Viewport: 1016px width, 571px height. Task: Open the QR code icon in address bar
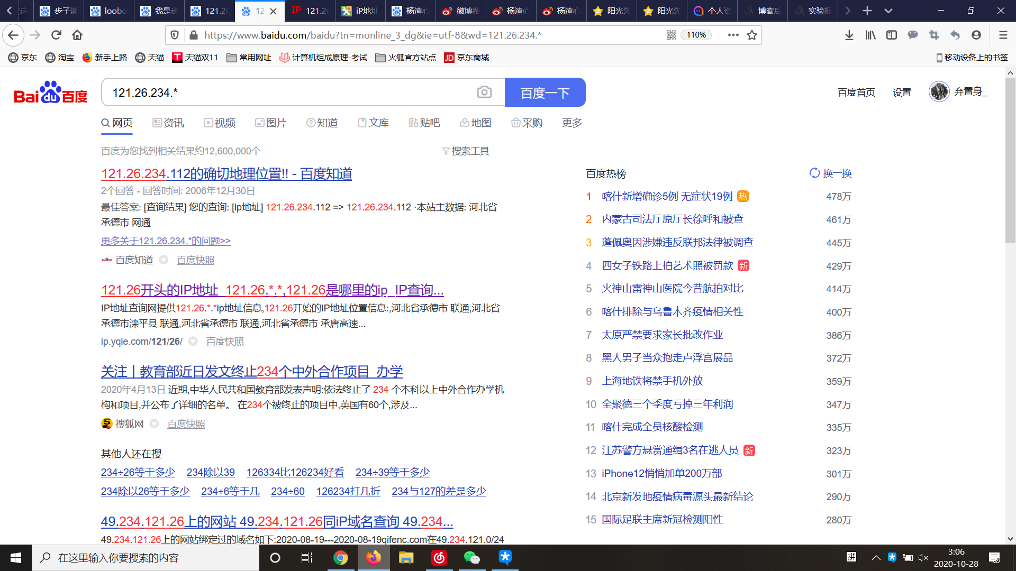[x=671, y=35]
